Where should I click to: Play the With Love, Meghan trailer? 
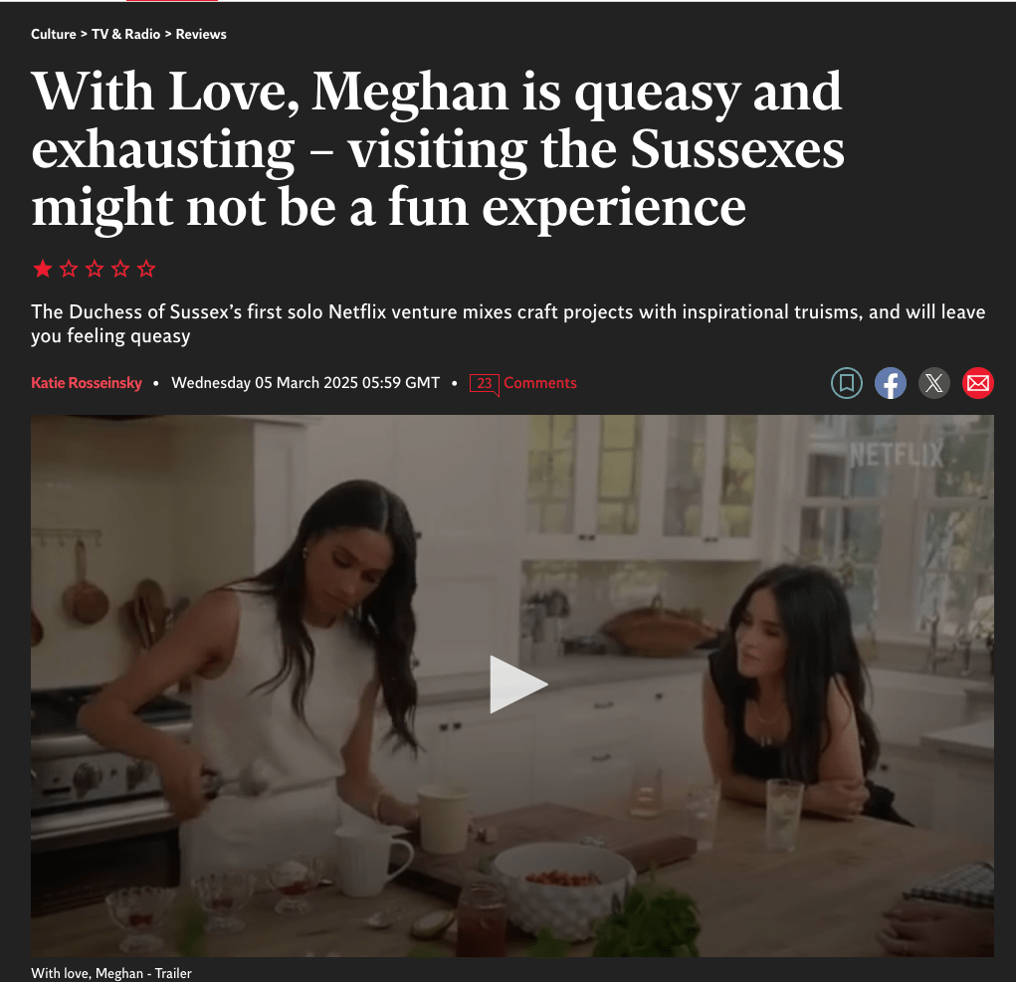coord(517,685)
